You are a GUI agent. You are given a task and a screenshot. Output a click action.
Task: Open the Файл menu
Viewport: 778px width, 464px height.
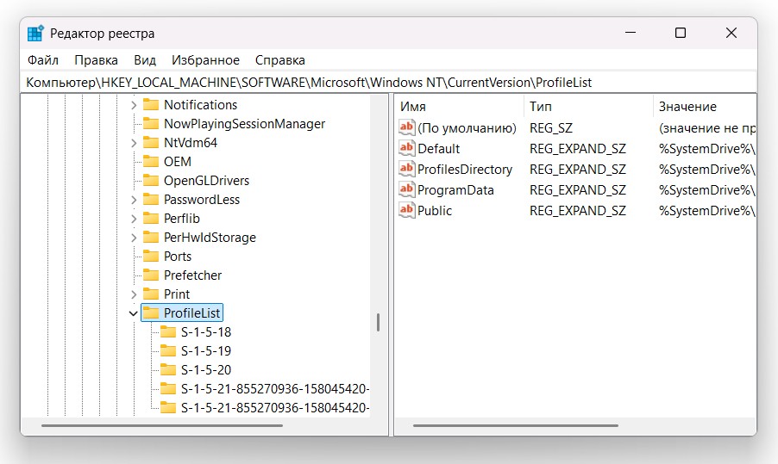43,60
